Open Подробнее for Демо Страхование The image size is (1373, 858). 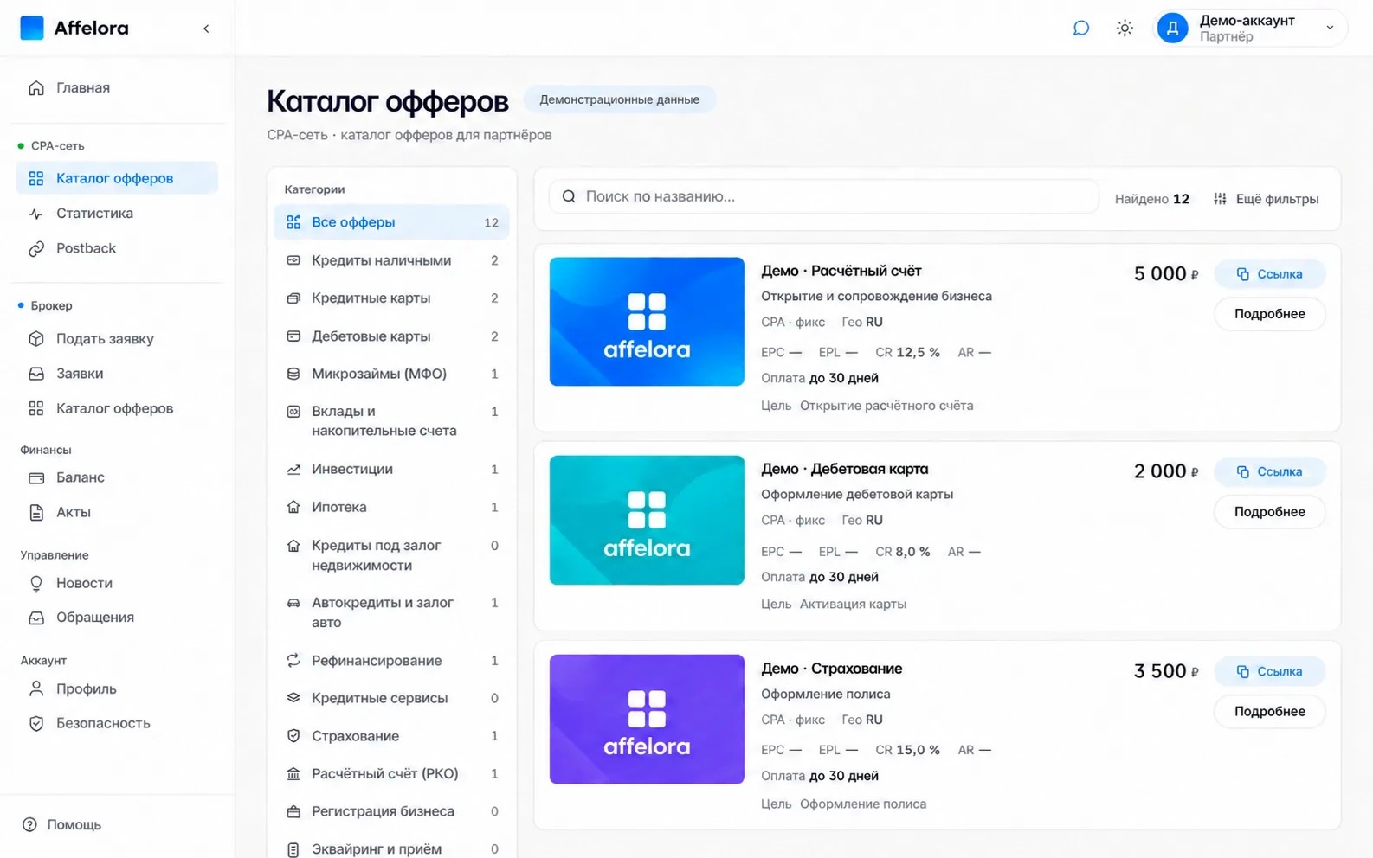tap(1269, 711)
